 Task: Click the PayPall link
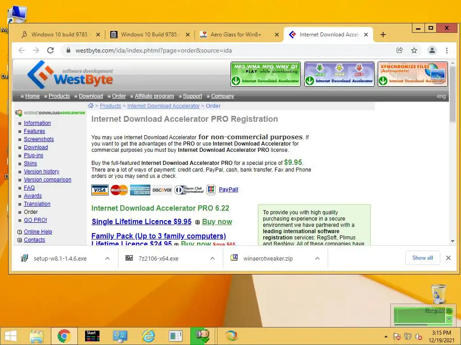228,190
